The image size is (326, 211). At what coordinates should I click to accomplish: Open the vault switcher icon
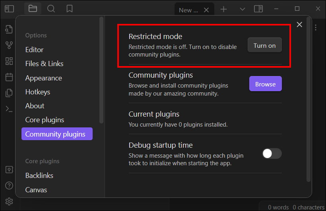(9, 170)
